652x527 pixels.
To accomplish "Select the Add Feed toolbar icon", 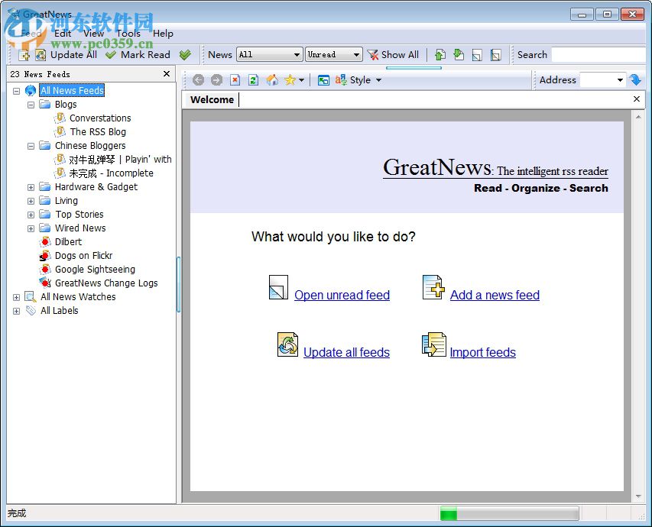I will click(24, 55).
